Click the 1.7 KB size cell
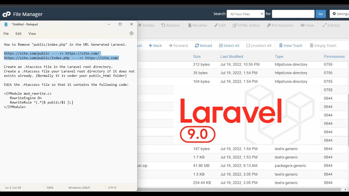The width and height of the screenshot is (349, 196). click(x=199, y=157)
